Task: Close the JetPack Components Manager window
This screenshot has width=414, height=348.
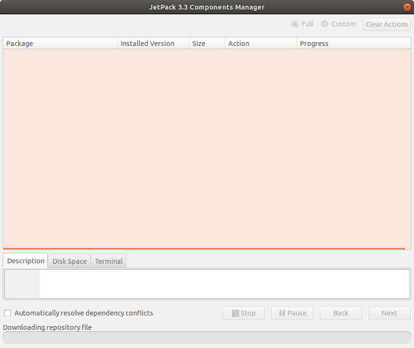Action: tap(407, 7)
